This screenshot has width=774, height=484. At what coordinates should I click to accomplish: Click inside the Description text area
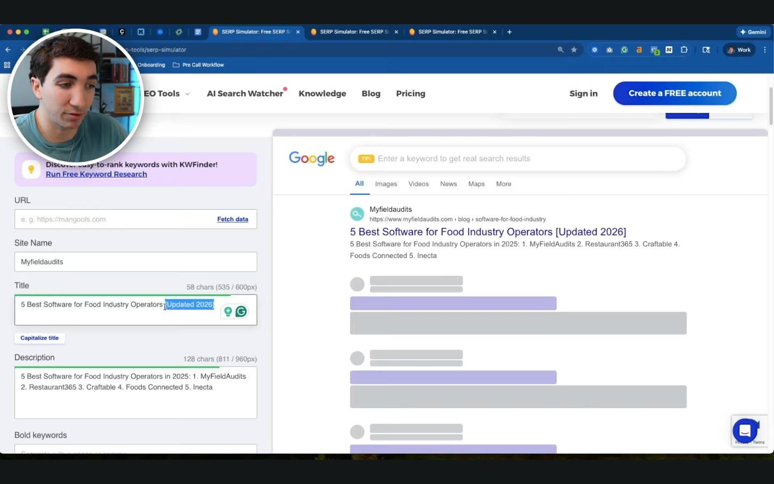(x=135, y=393)
